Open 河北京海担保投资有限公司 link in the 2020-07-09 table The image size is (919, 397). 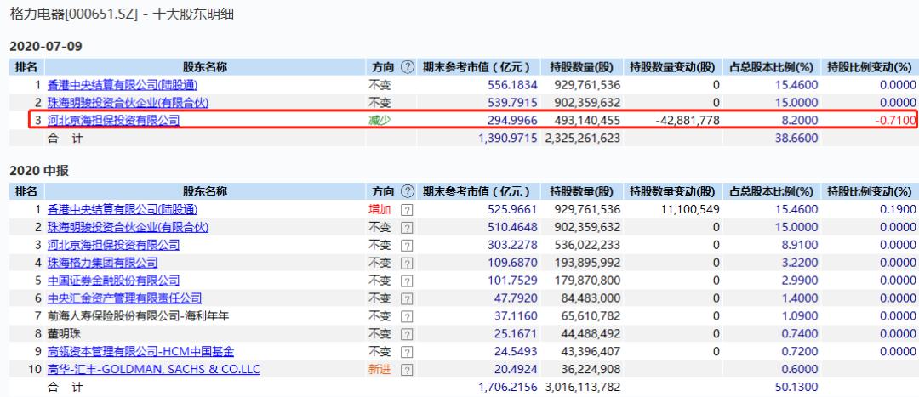[114, 121]
